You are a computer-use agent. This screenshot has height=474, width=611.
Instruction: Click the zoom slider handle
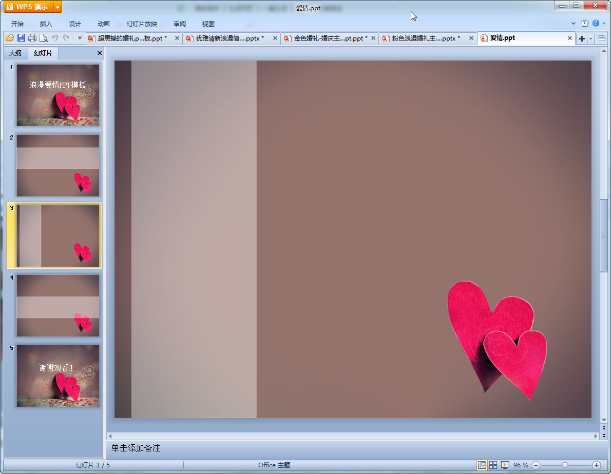click(565, 465)
